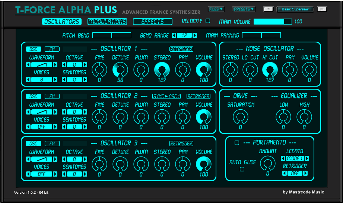Select previous waveform for Oscillator 3
Viewport: 343px width, 203px height.
28,159
